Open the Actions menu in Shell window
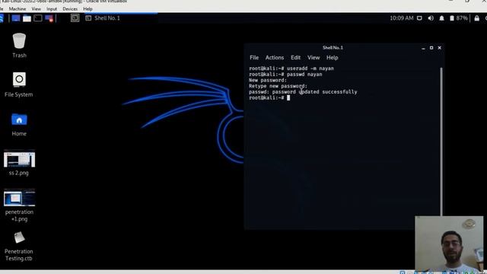This screenshot has height=274, width=487. tap(275, 58)
